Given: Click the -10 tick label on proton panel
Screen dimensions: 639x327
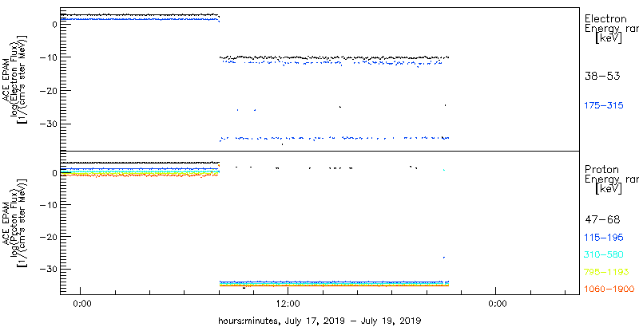Looking at the screenshot, I should coord(48,205).
